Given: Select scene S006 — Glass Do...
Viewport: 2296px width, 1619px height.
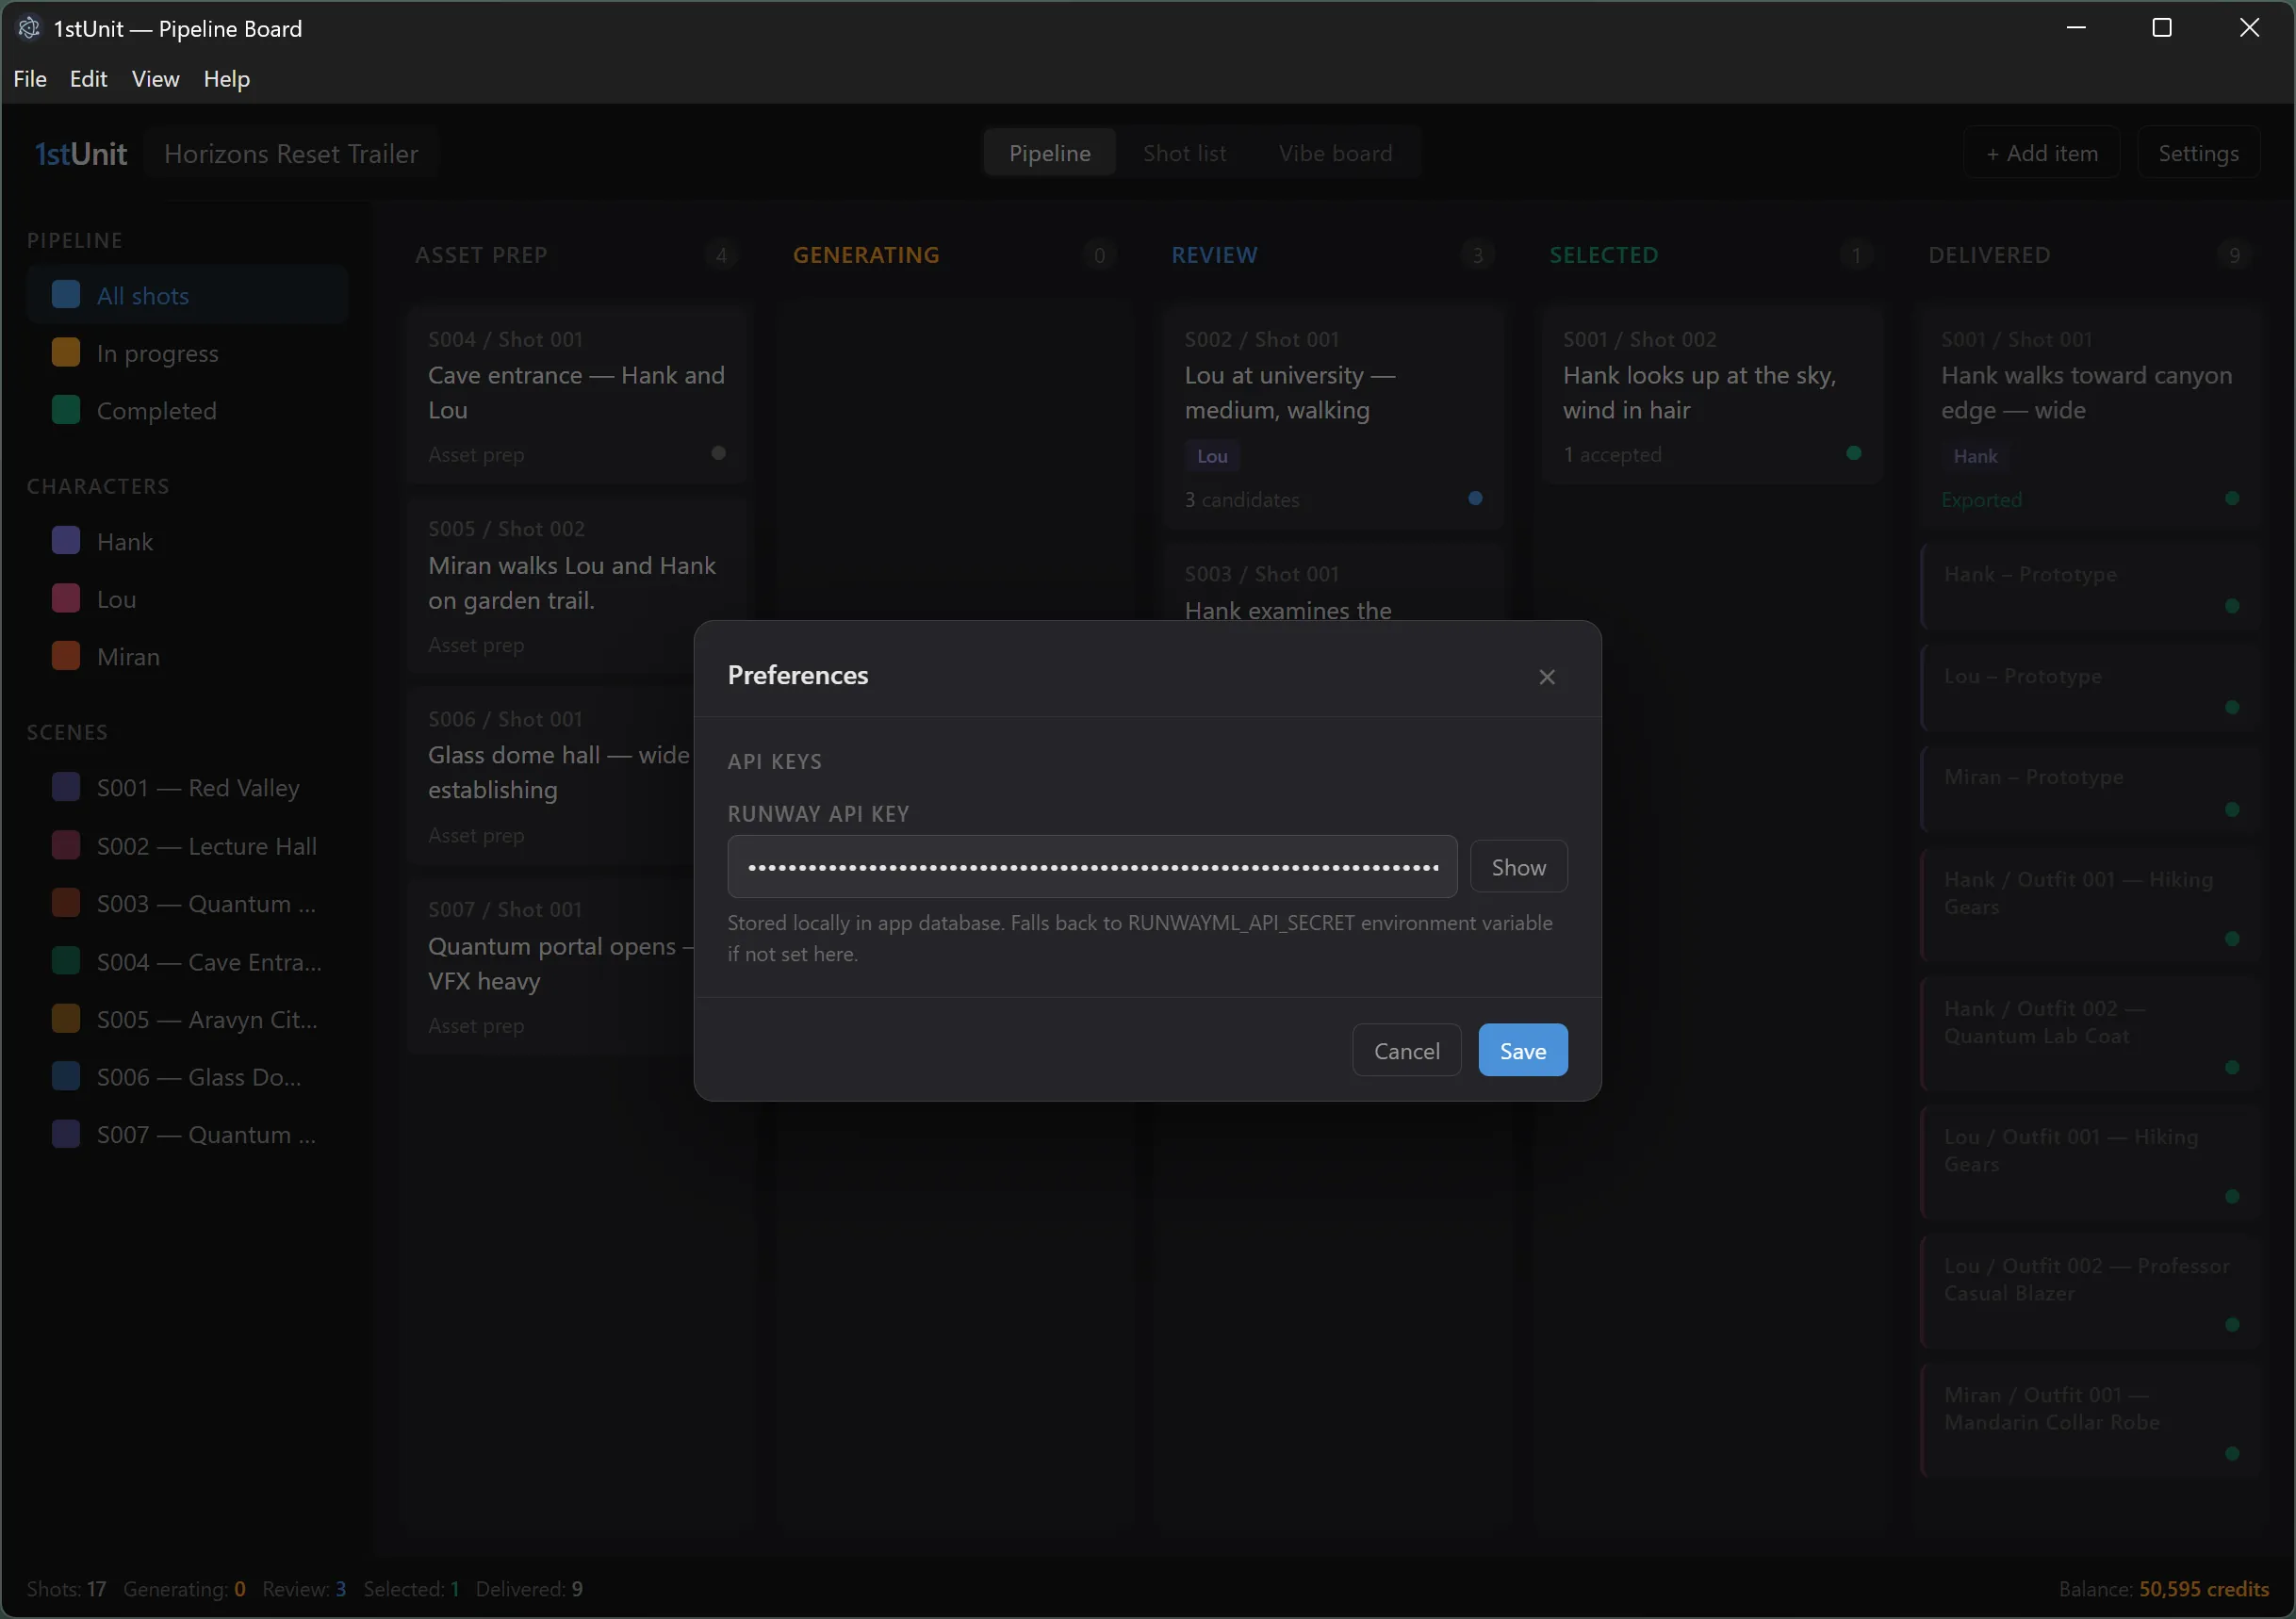Looking at the screenshot, I should (187, 1077).
